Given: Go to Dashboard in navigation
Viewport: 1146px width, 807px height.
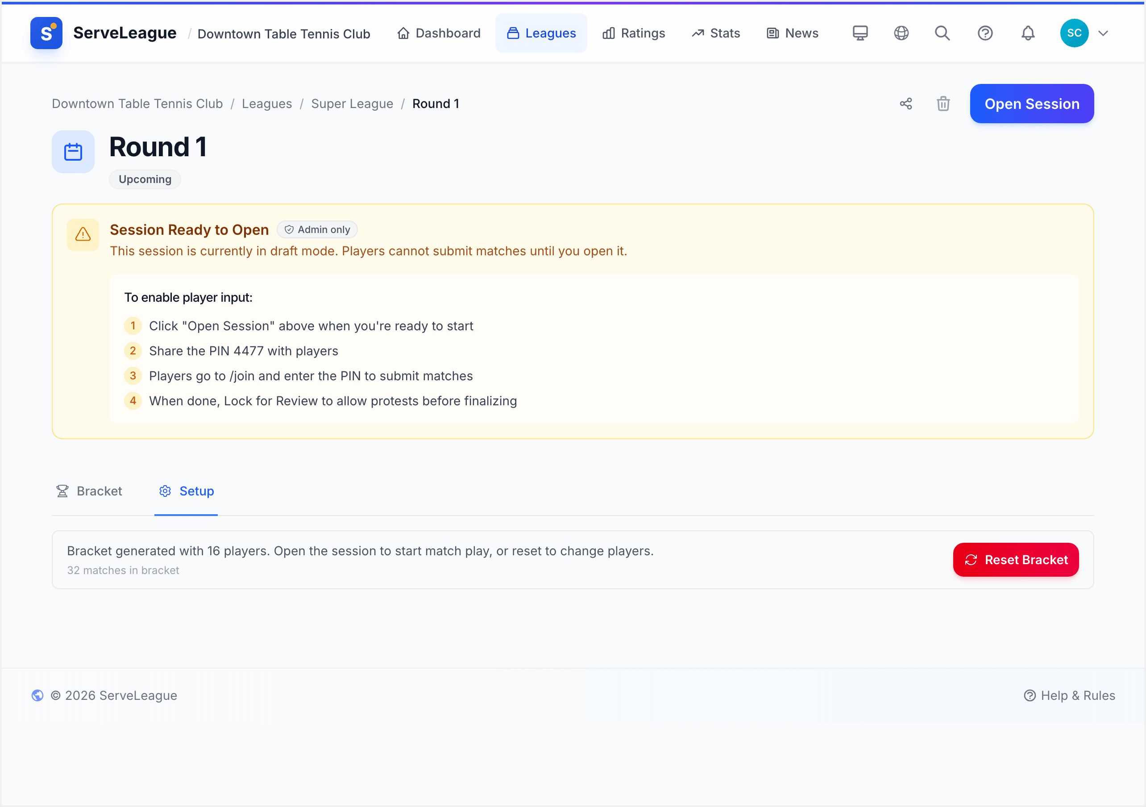Looking at the screenshot, I should point(439,33).
